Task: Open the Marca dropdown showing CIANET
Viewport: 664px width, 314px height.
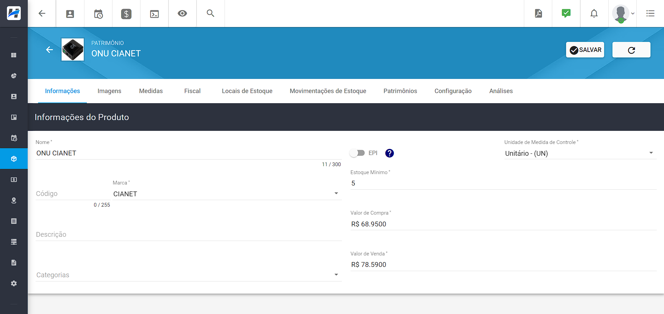Action: [227, 194]
